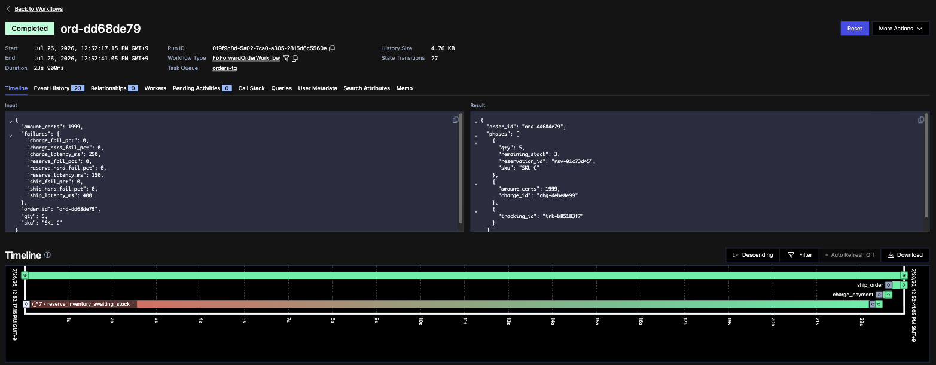Collapse the first phase object with qty

pos(476,142)
